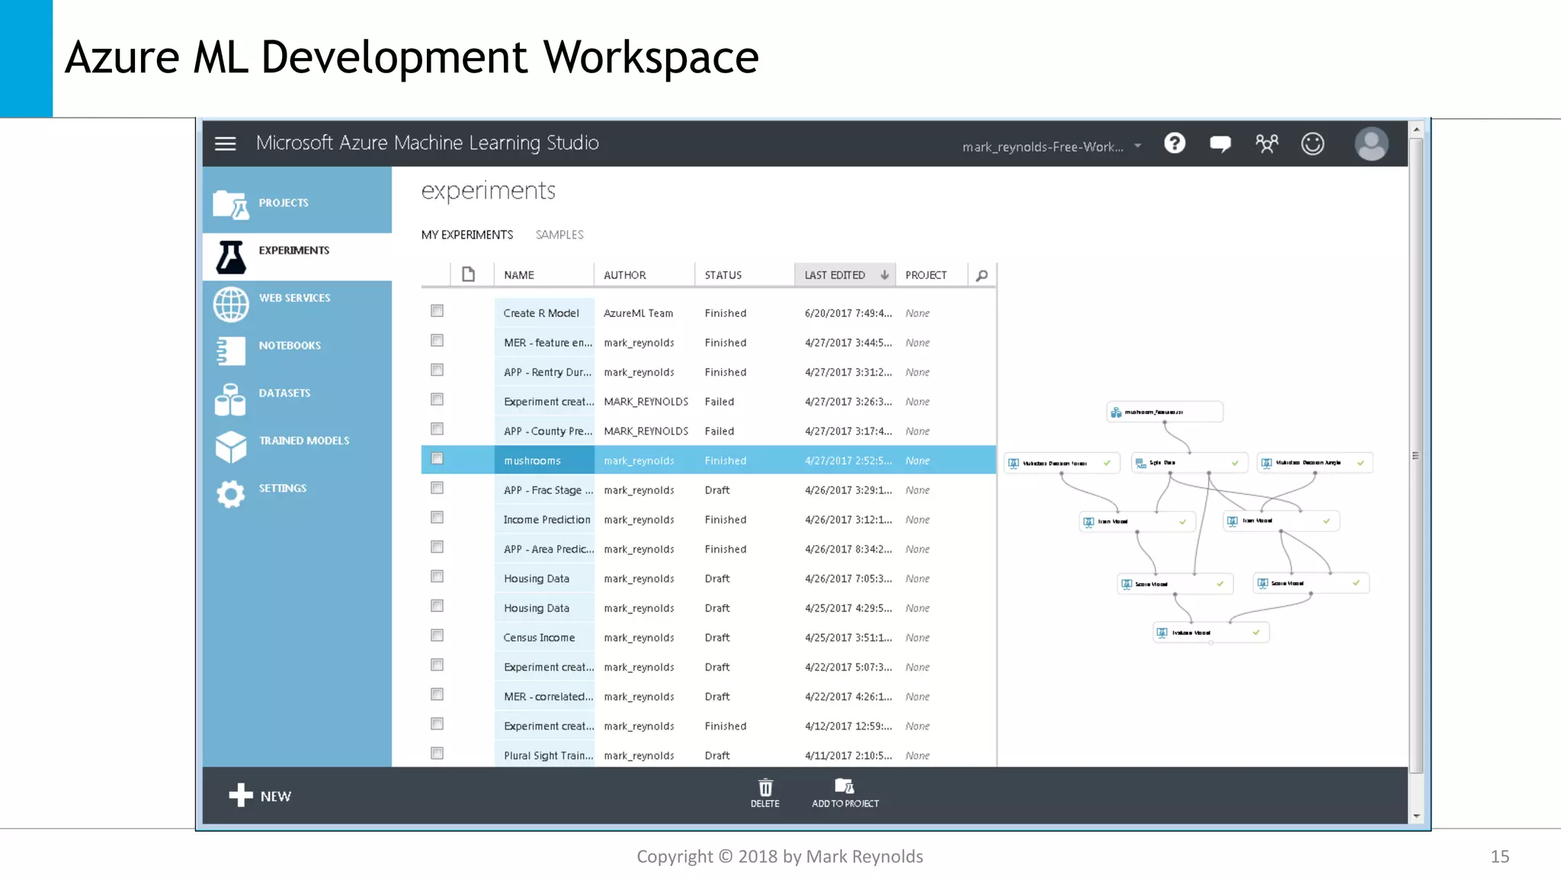Open Projects in the sidebar
1561x878 pixels.
tap(284, 203)
